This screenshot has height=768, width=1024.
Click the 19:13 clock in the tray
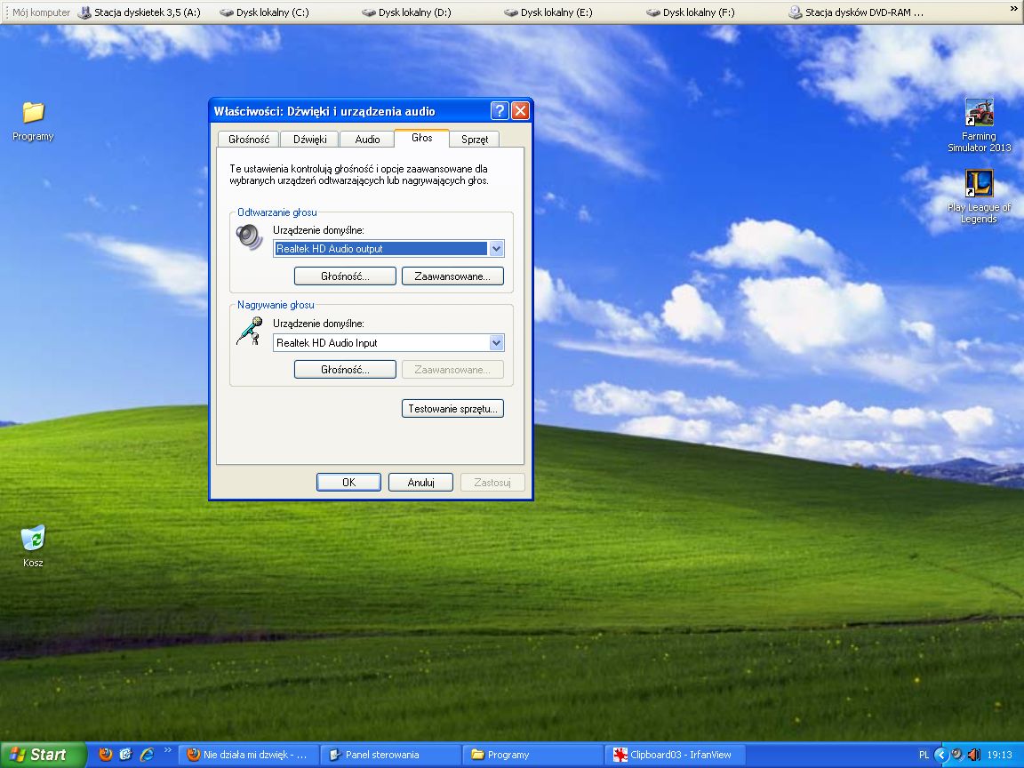click(1000, 755)
